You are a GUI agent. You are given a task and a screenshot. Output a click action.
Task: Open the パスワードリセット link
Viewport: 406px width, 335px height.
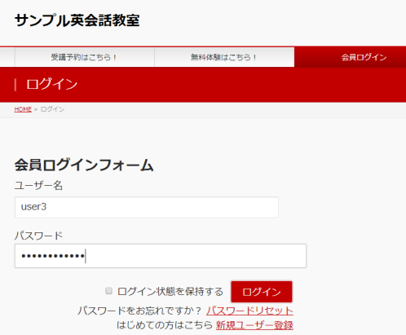[x=249, y=311]
